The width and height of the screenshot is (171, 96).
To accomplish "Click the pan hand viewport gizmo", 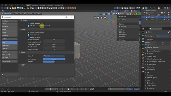I will pos(102,18).
